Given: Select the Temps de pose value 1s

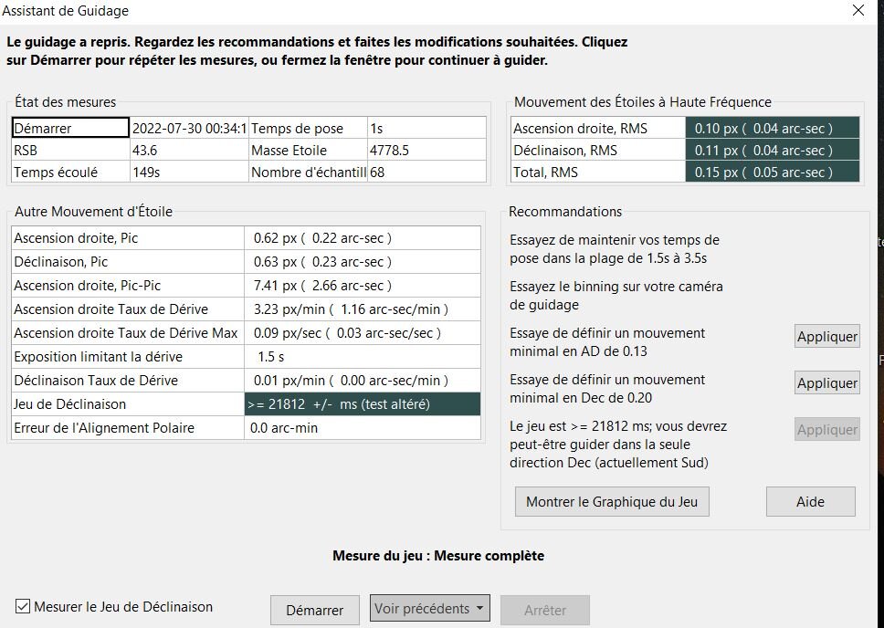Looking at the screenshot, I should 426,128.
